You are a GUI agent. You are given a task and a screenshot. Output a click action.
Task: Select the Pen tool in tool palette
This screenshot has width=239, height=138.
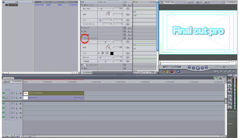(x=229, y=108)
